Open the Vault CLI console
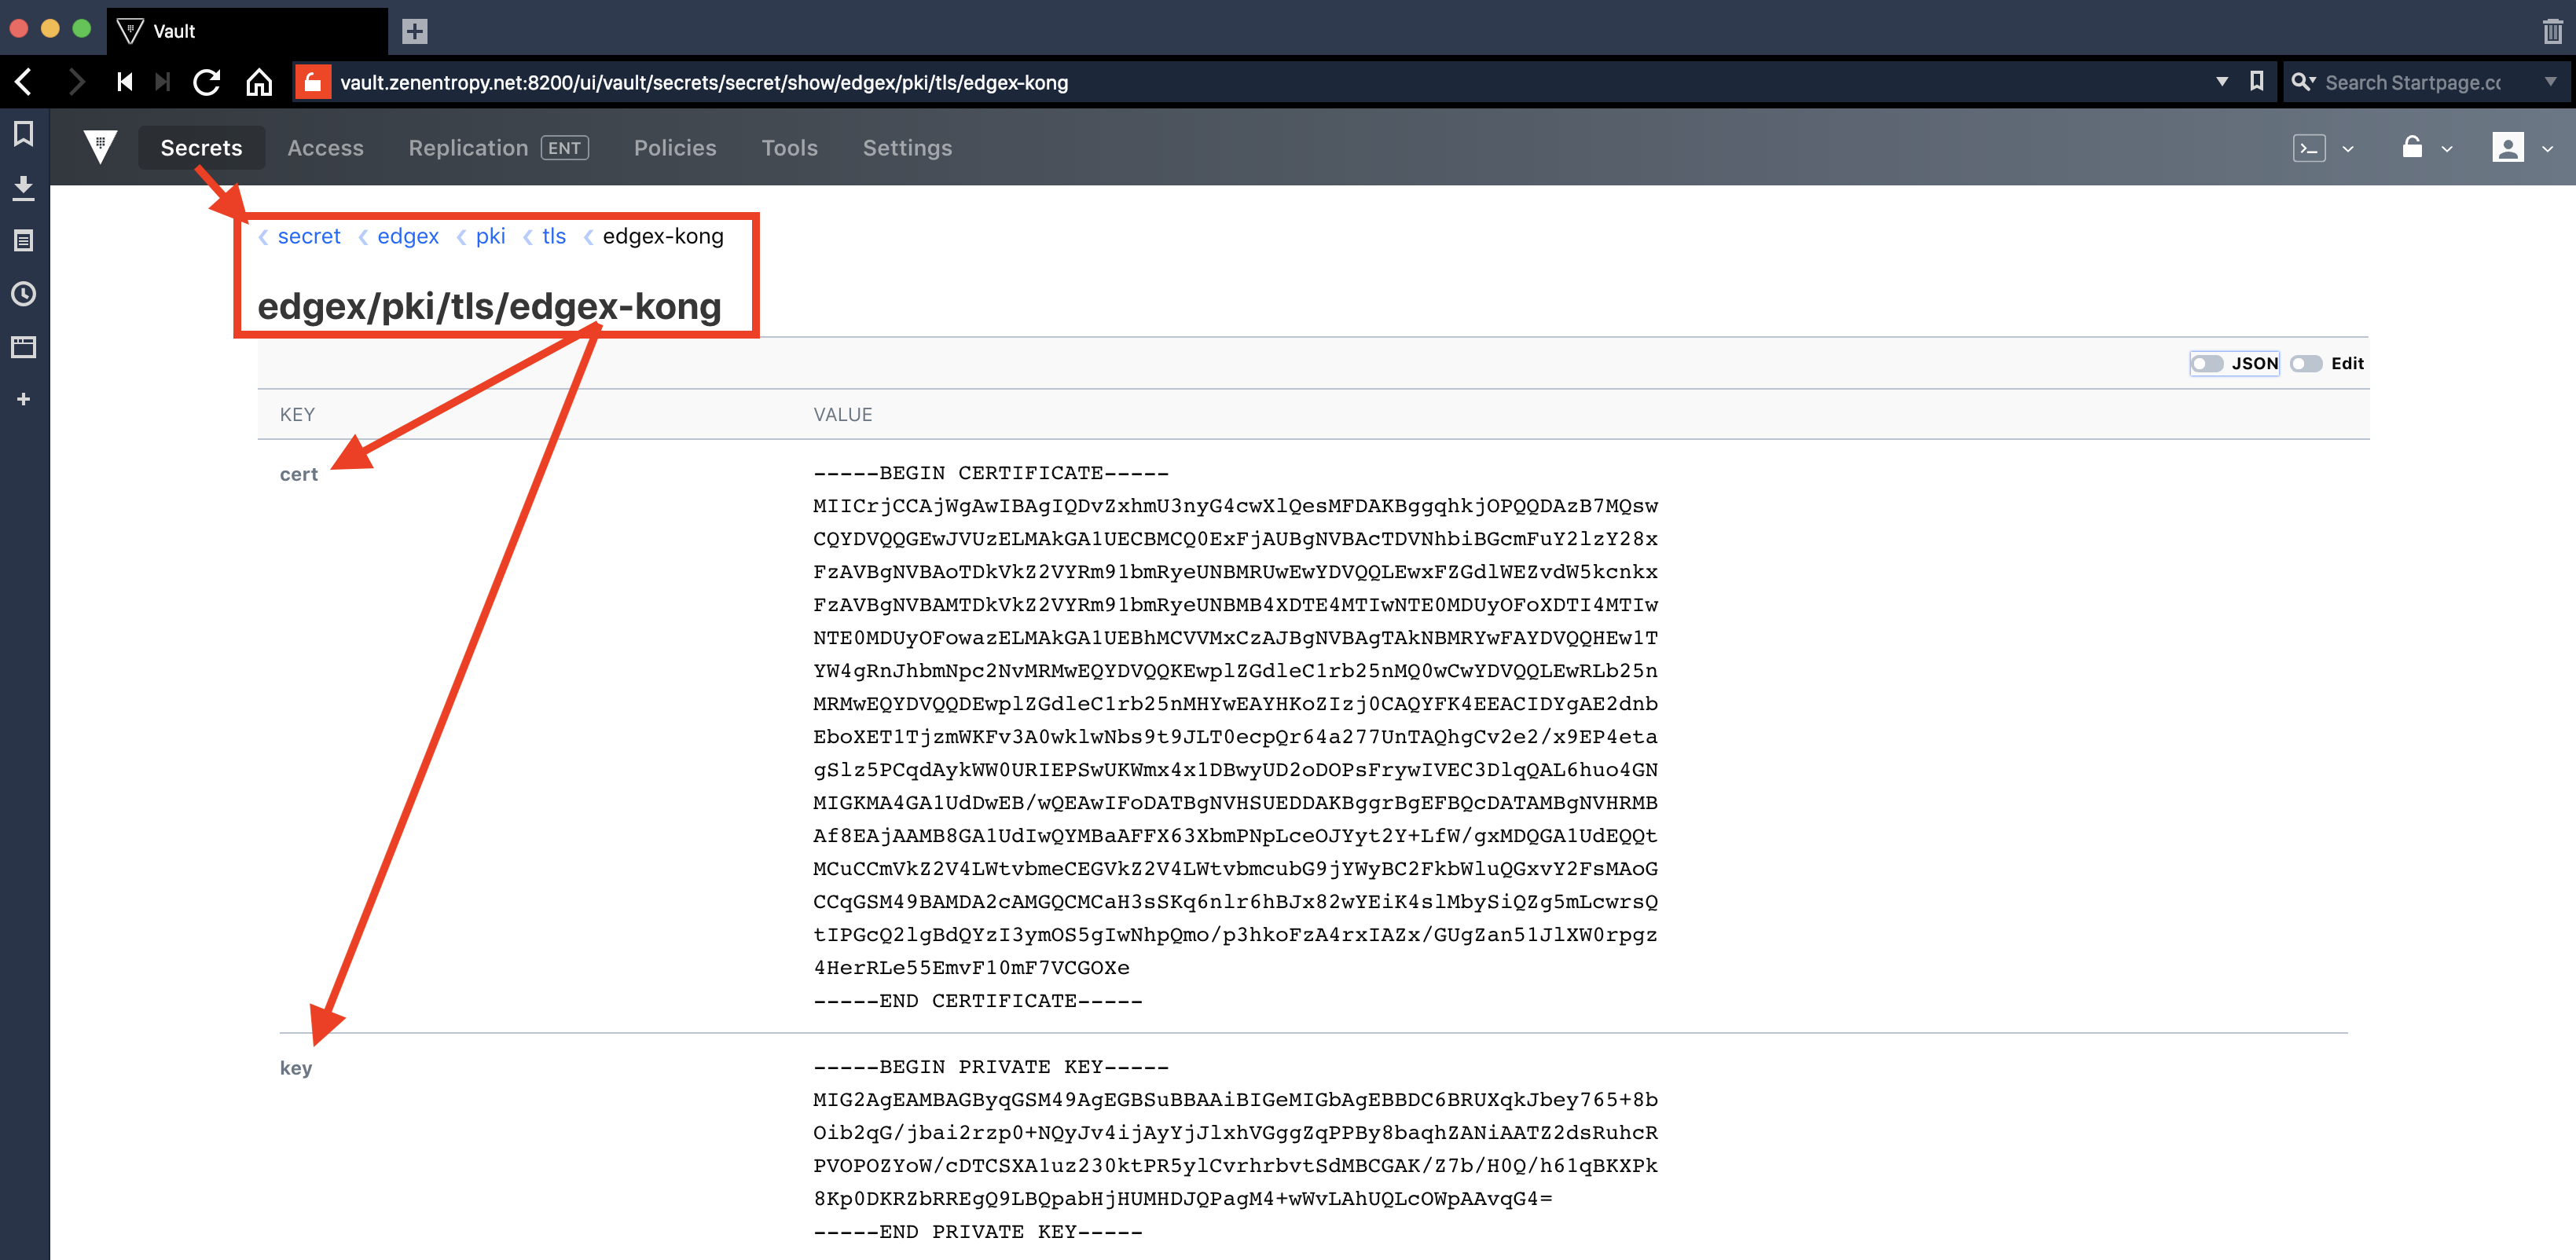This screenshot has width=2576, height=1260. [2310, 147]
